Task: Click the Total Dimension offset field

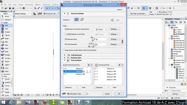Action: (x=101, y=44)
